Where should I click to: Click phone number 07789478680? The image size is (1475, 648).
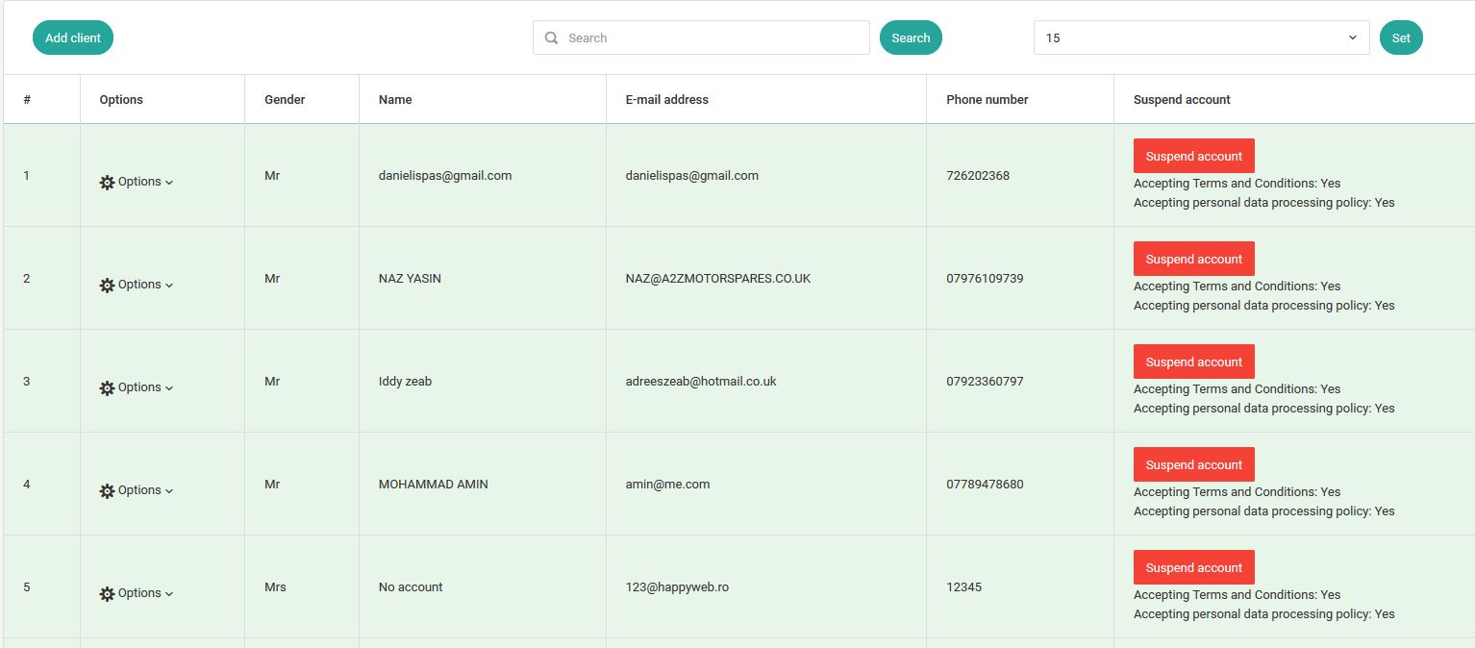(x=985, y=484)
